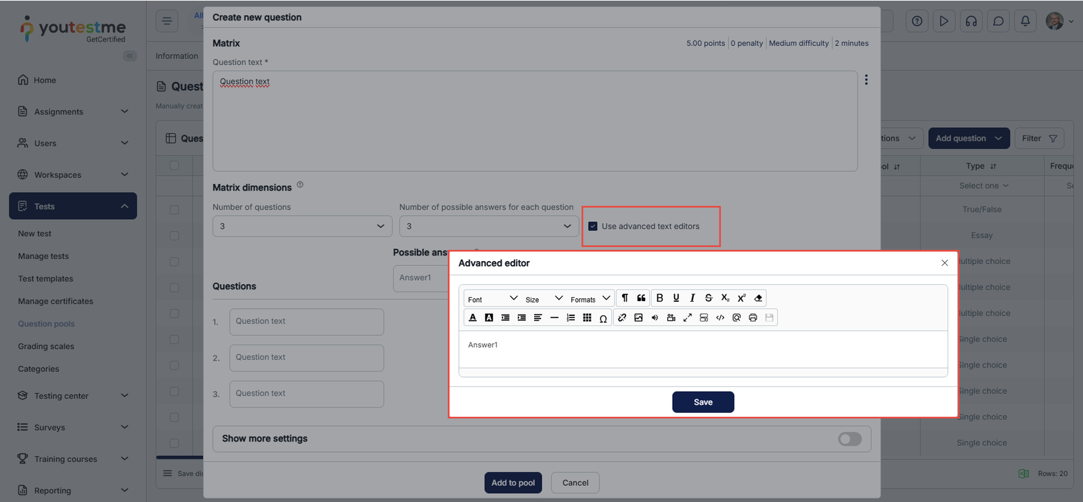The height and width of the screenshot is (502, 1083).
Task: Open the Font dropdown
Action: click(492, 299)
